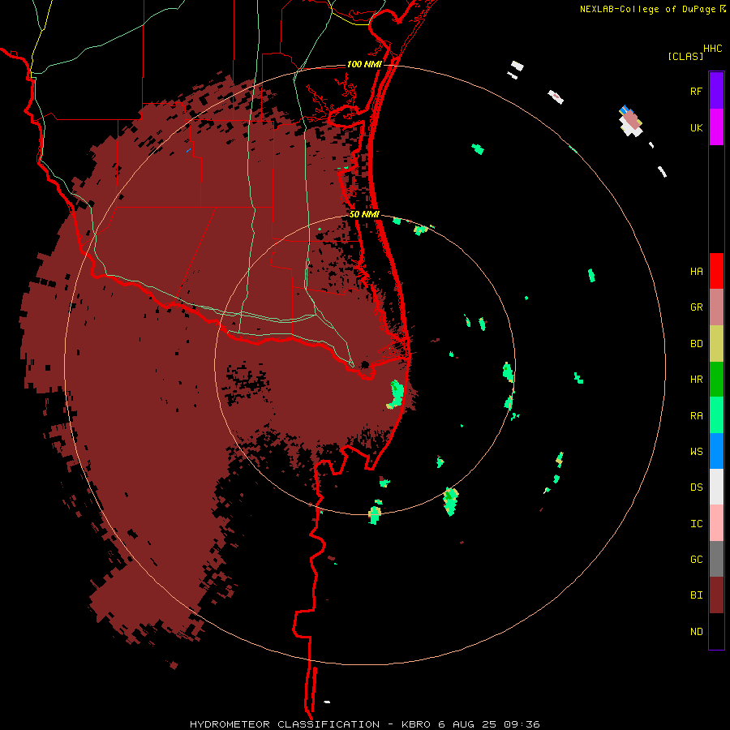The image size is (730, 730).
Task: Click the "RA" legend label
Action: [696, 415]
